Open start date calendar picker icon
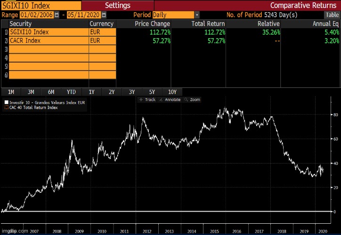The height and width of the screenshot is (235, 341). (57, 15)
